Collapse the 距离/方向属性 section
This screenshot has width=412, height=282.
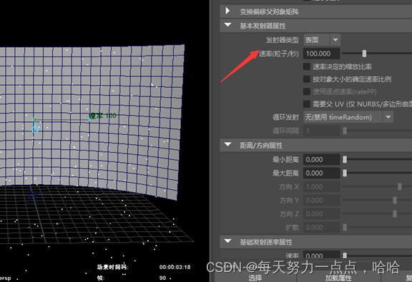[x=227, y=144]
